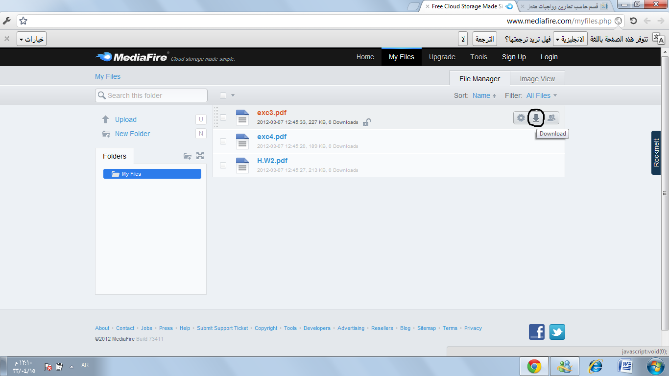Viewport: 669px width, 376px height.
Task: Open the dropdown arrow beside select-all checkbox
Action: point(233,95)
